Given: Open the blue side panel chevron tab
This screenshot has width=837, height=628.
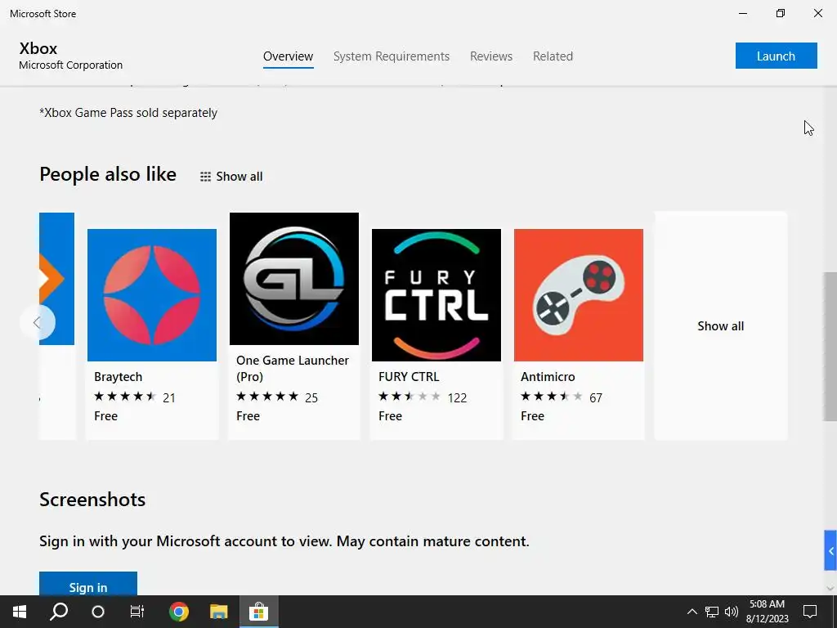Looking at the screenshot, I should point(830,550).
